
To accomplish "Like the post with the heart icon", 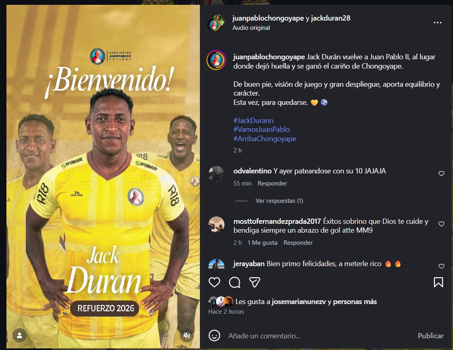I will (x=214, y=282).
